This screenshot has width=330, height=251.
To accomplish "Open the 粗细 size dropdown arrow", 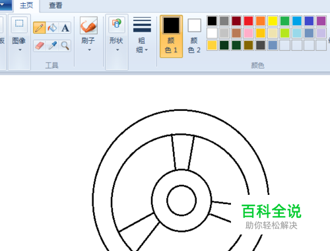I will [147, 50].
